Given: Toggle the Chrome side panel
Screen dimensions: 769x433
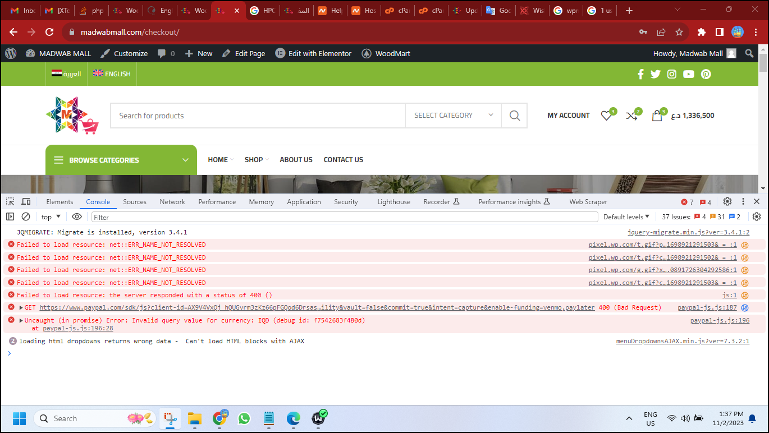Looking at the screenshot, I should point(720,32).
